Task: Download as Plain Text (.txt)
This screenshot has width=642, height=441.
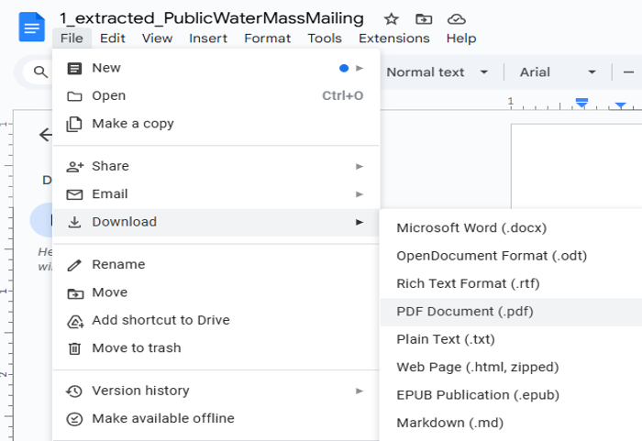Action: (x=511, y=339)
